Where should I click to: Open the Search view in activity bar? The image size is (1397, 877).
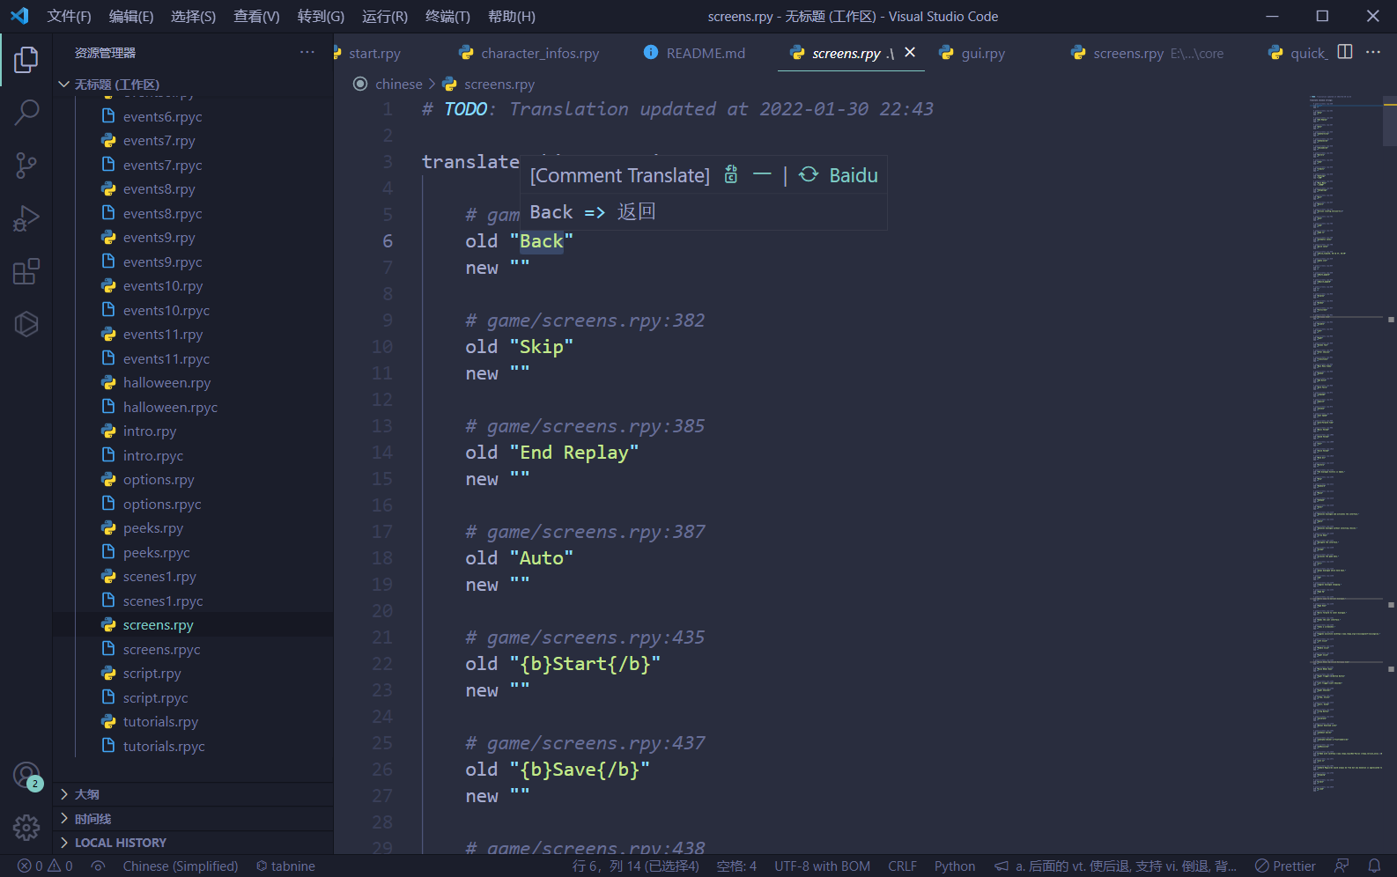[26, 112]
